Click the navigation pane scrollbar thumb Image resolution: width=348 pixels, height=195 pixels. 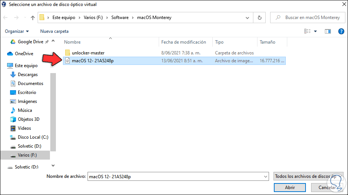[x=53, y=112]
